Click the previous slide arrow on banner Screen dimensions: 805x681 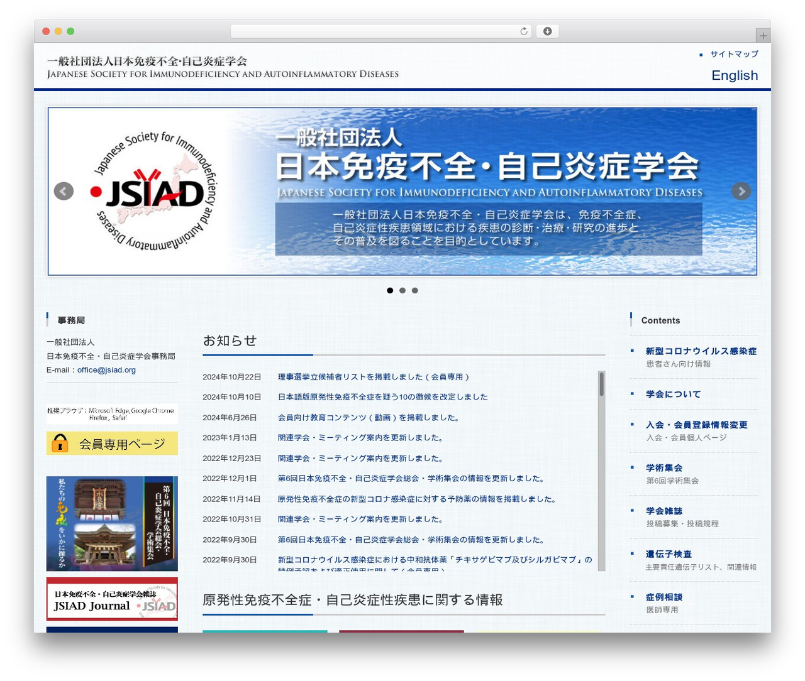[64, 191]
